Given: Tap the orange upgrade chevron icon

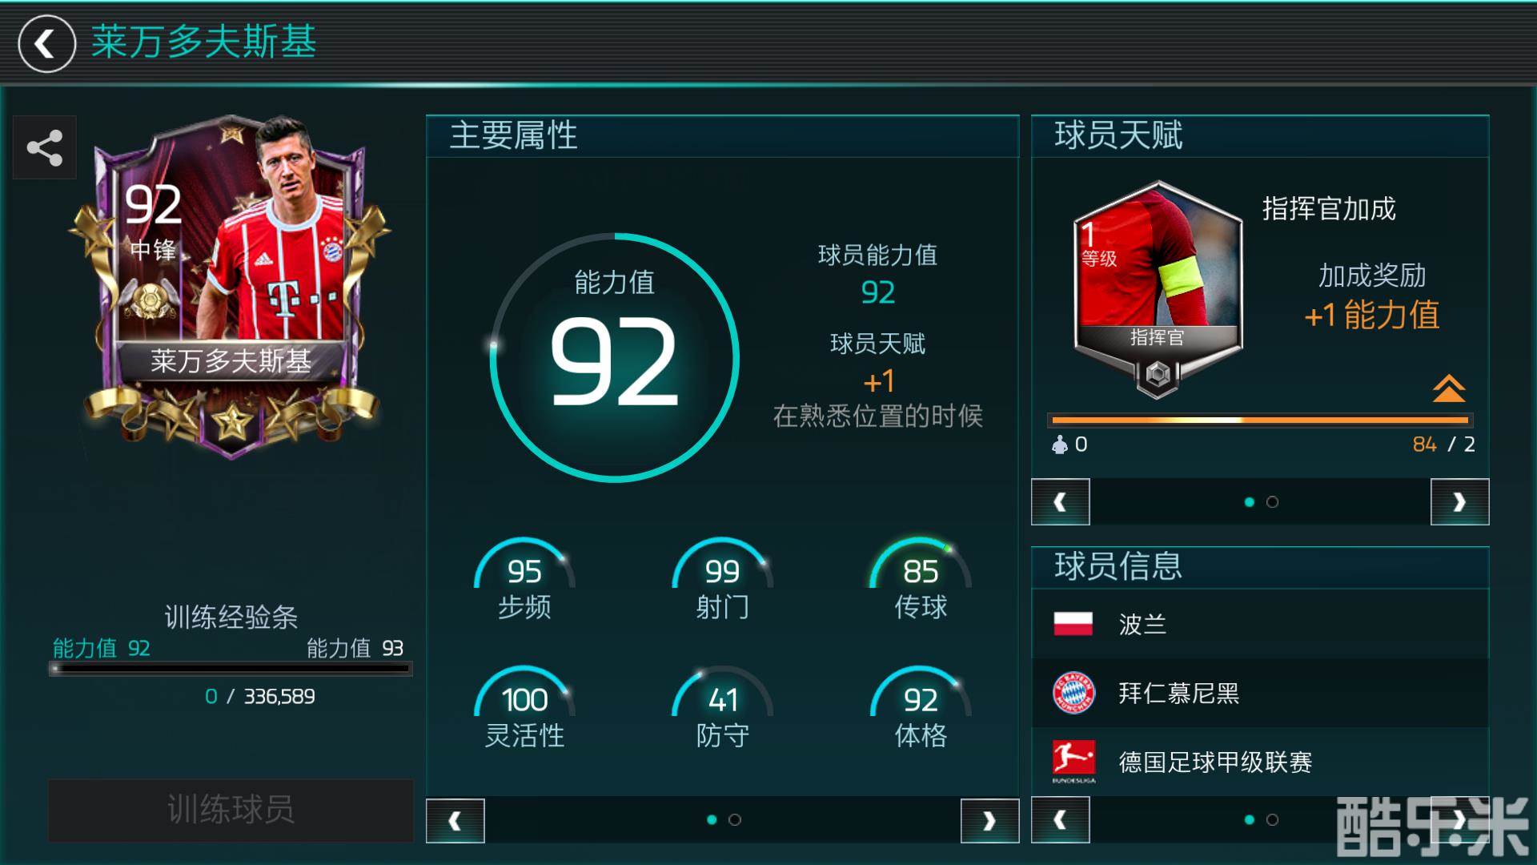Looking at the screenshot, I should click(x=1448, y=388).
